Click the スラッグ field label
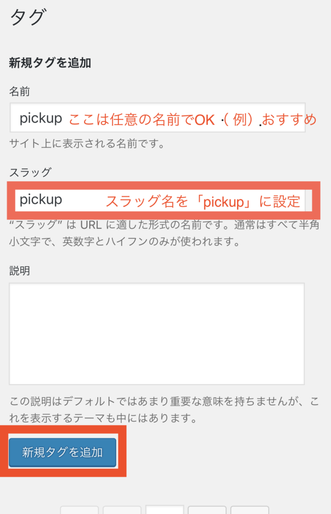The height and width of the screenshot is (514, 331). [x=31, y=172]
